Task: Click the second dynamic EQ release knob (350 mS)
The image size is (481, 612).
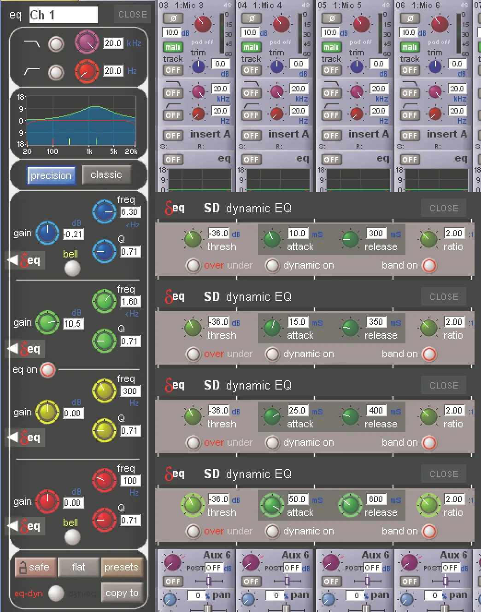Action: click(x=350, y=328)
